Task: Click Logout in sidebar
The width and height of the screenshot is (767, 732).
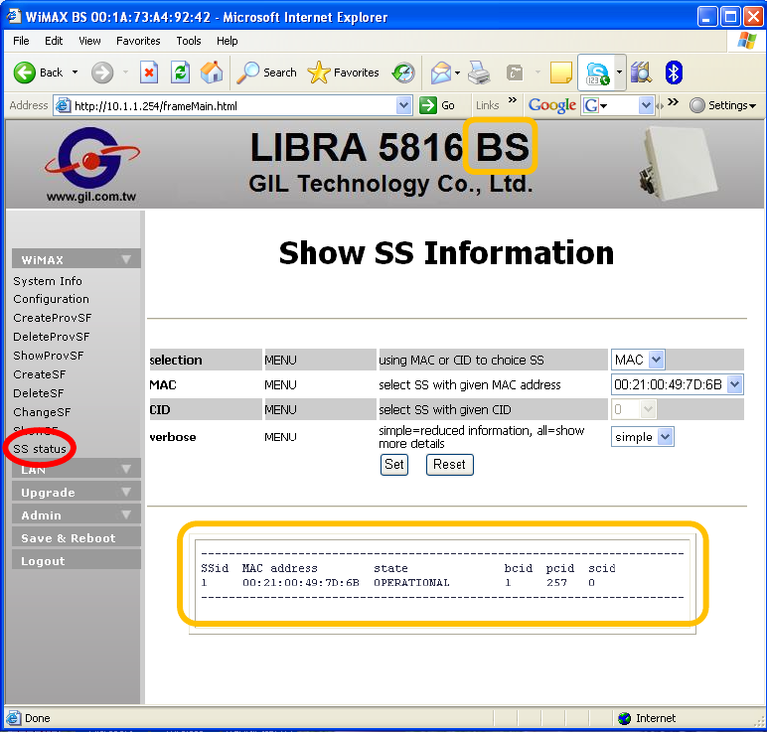Action: [x=76, y=560]
